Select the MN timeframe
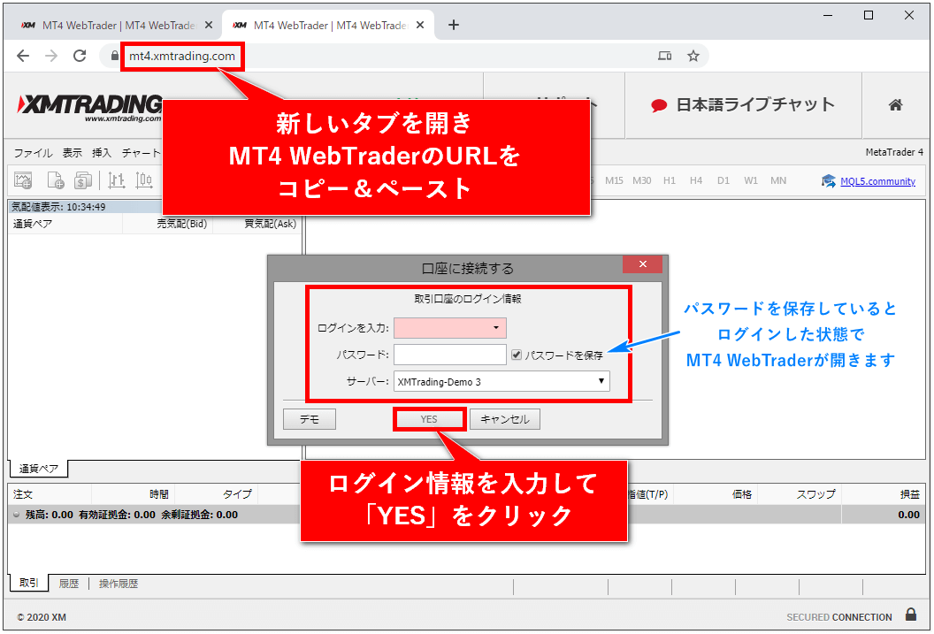The height and width of the screenshot is (634, 934). (x=778, y=180)
